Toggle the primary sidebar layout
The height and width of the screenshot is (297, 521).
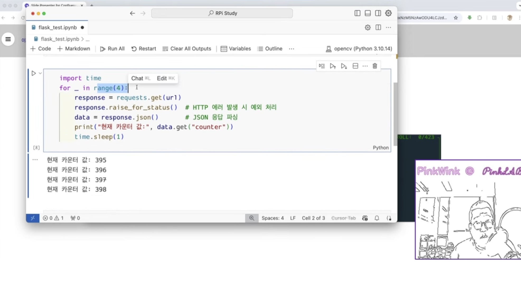point(357,13)
